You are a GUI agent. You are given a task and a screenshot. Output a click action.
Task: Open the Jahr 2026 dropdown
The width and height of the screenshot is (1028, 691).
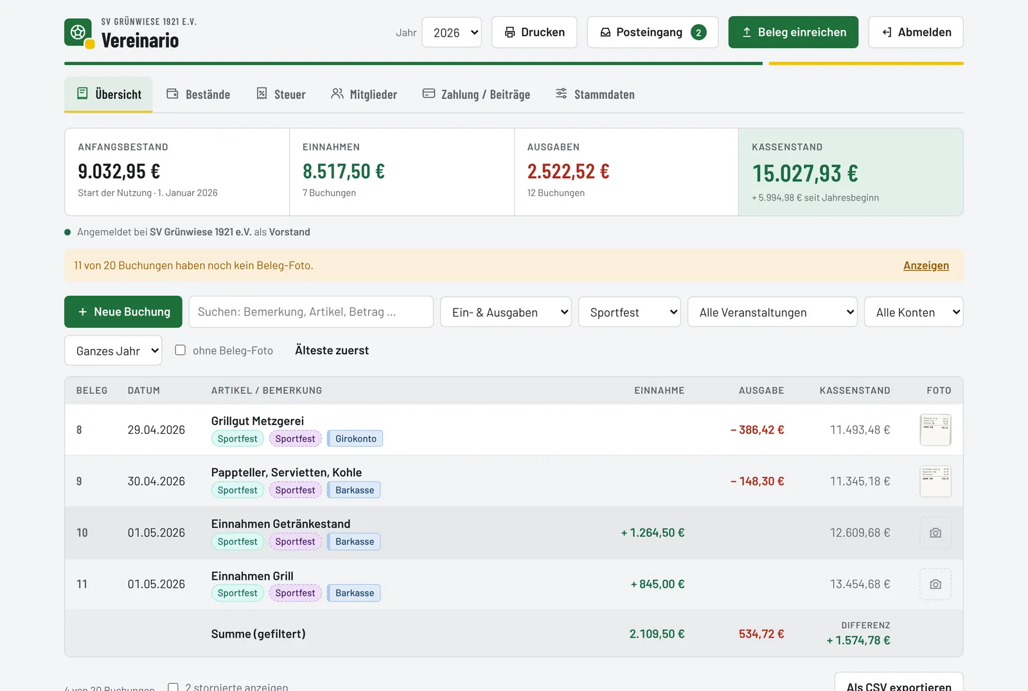(452, 32)
